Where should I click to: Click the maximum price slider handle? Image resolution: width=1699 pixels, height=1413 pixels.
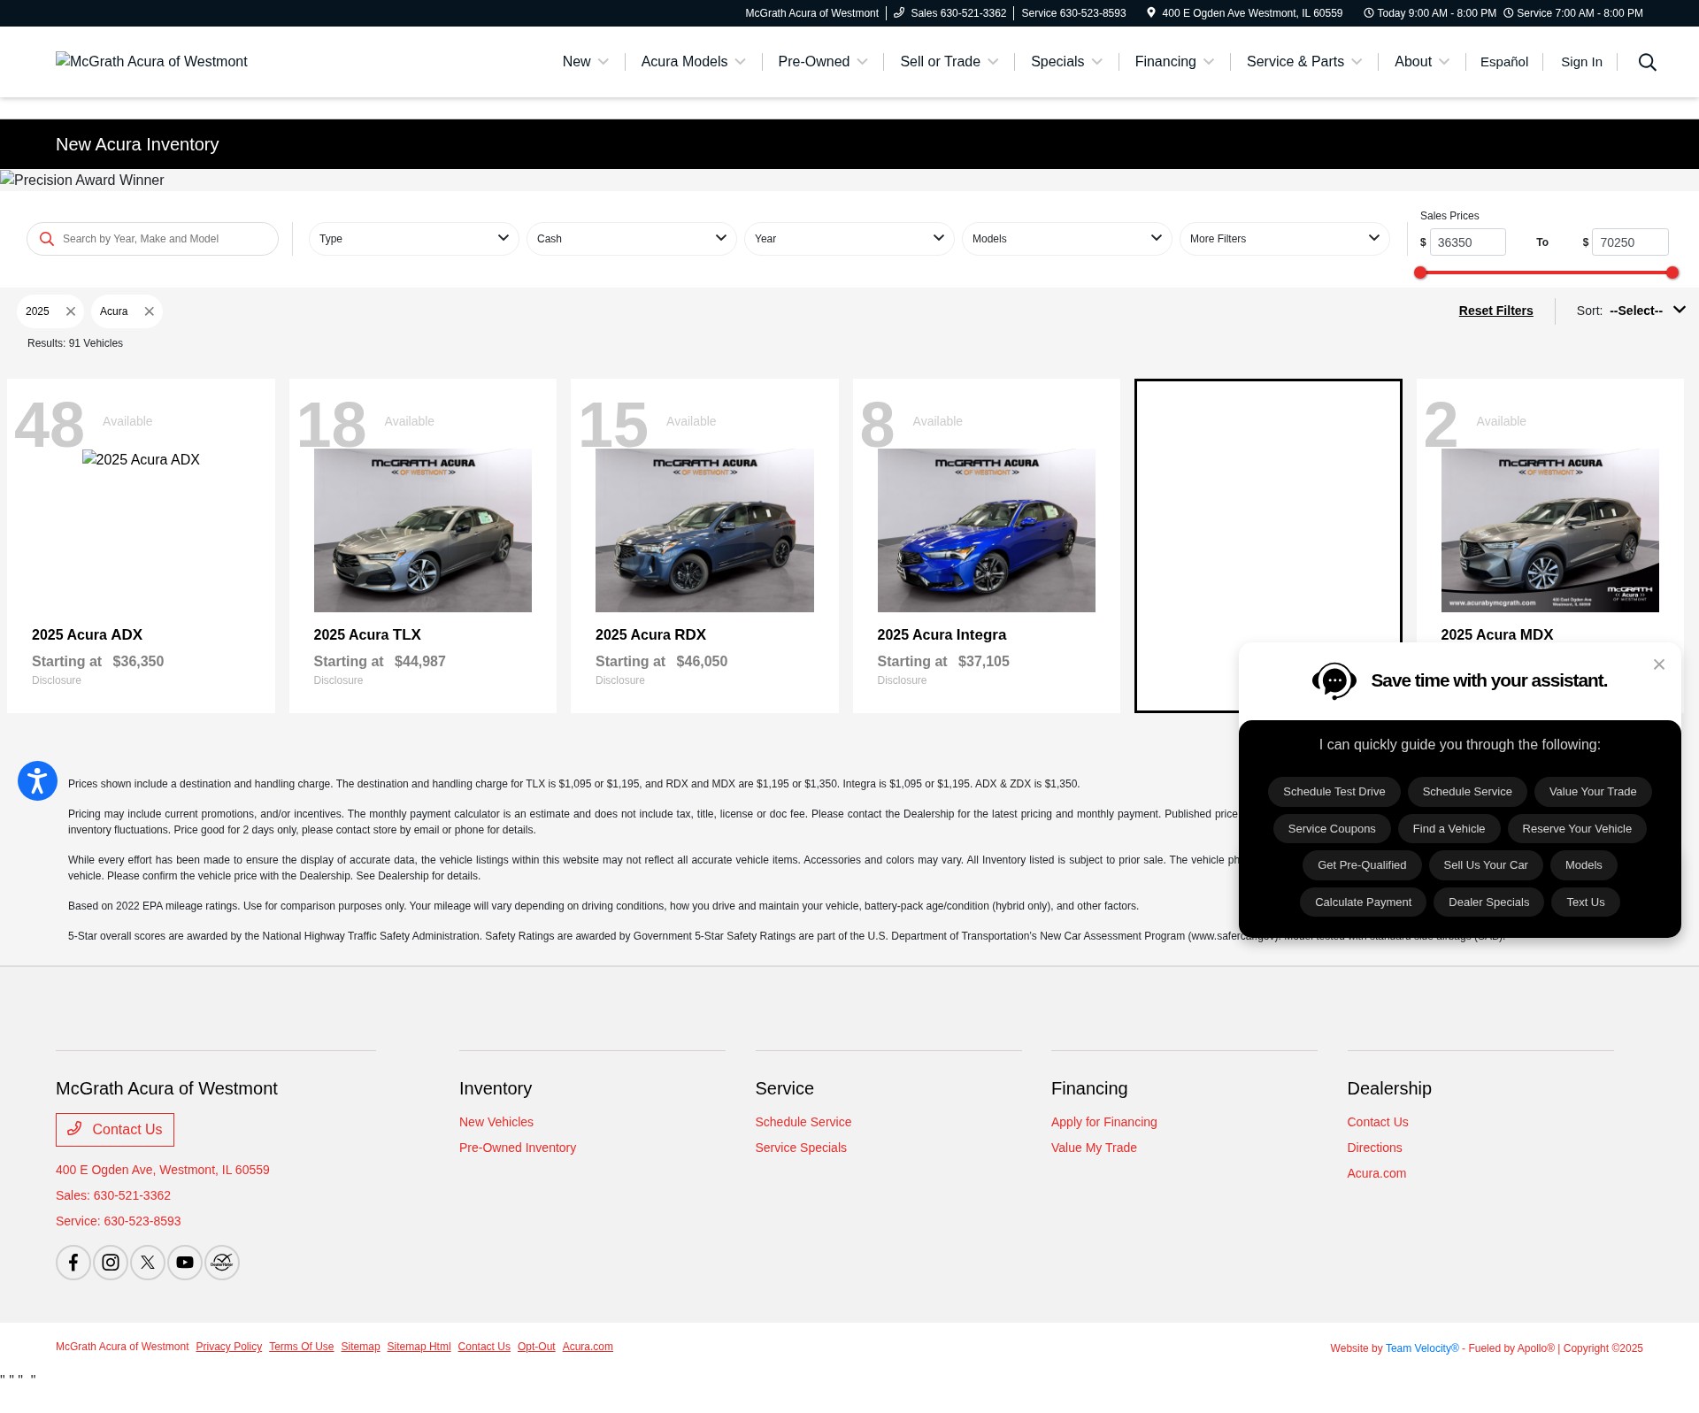pos(1672,273)
